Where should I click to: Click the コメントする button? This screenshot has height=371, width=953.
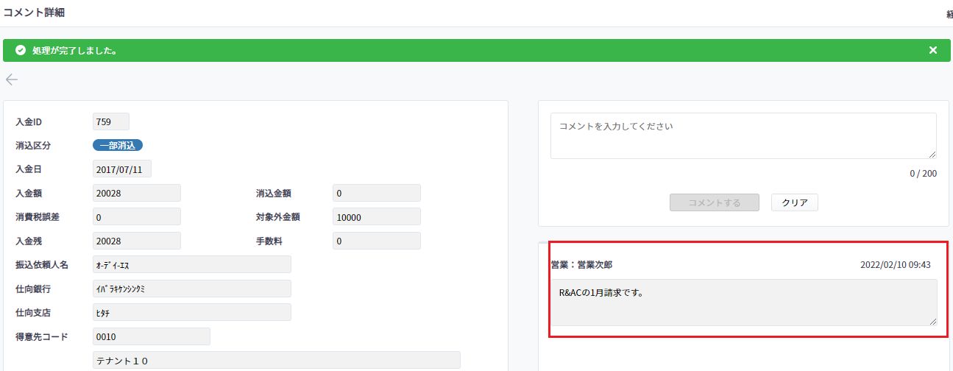[x=714, y=202]
